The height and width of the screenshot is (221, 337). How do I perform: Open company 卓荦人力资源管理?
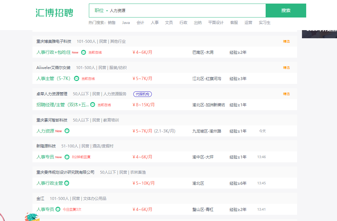tap(52, 94)
